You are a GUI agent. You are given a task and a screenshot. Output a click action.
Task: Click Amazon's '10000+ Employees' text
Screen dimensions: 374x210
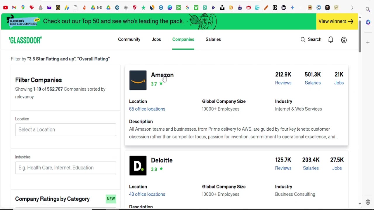221,109
